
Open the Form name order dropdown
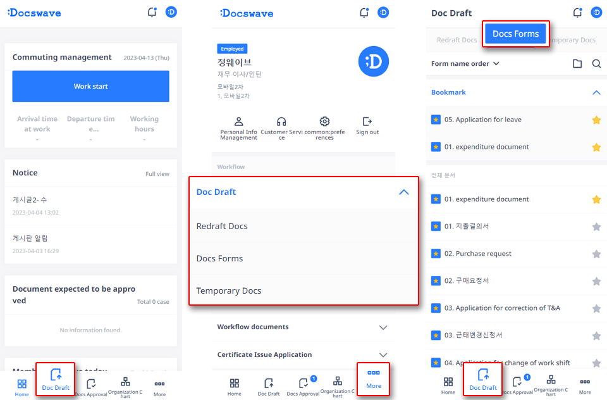[x=465, y=64]
